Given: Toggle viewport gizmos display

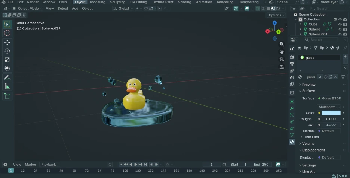Looking at the screenshot, I should click(236, 9).
